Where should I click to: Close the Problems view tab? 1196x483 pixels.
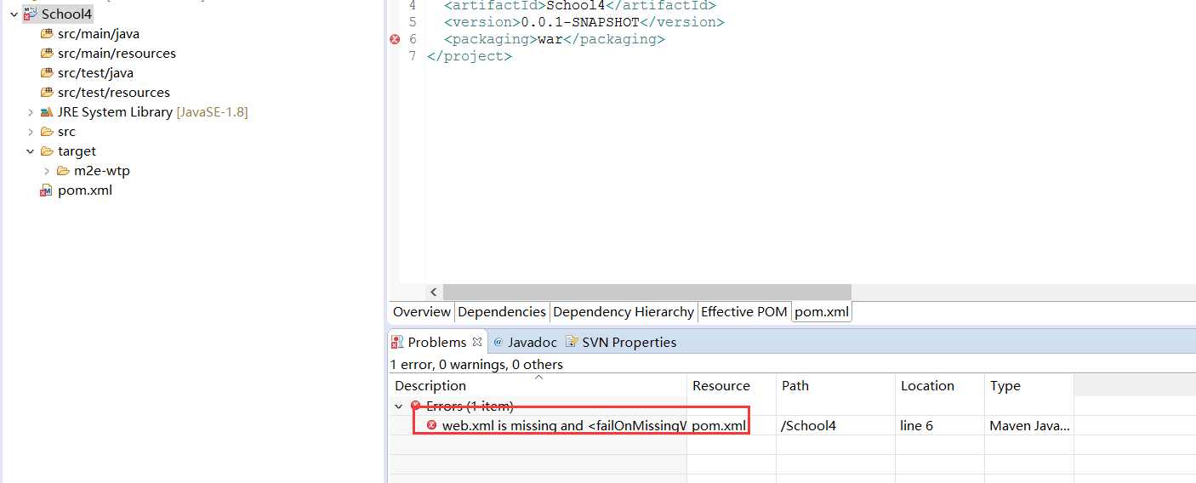(x=477, y=342)
